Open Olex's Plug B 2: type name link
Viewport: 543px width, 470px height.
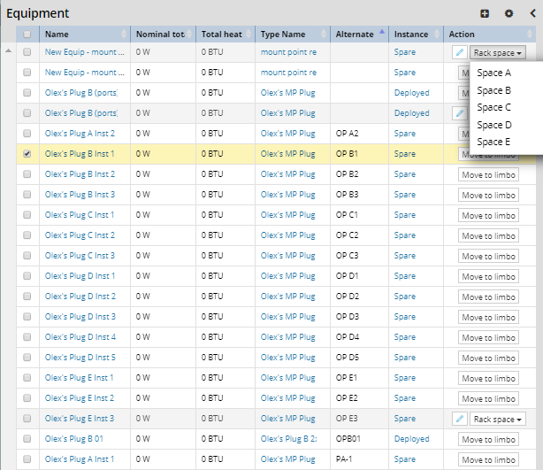[x=288, y=439]
